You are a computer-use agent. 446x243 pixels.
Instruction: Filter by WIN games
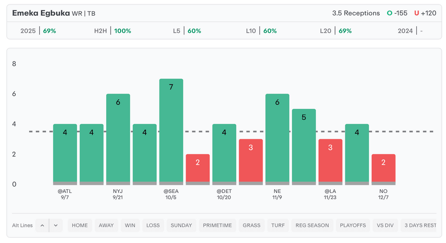point(130,225)
